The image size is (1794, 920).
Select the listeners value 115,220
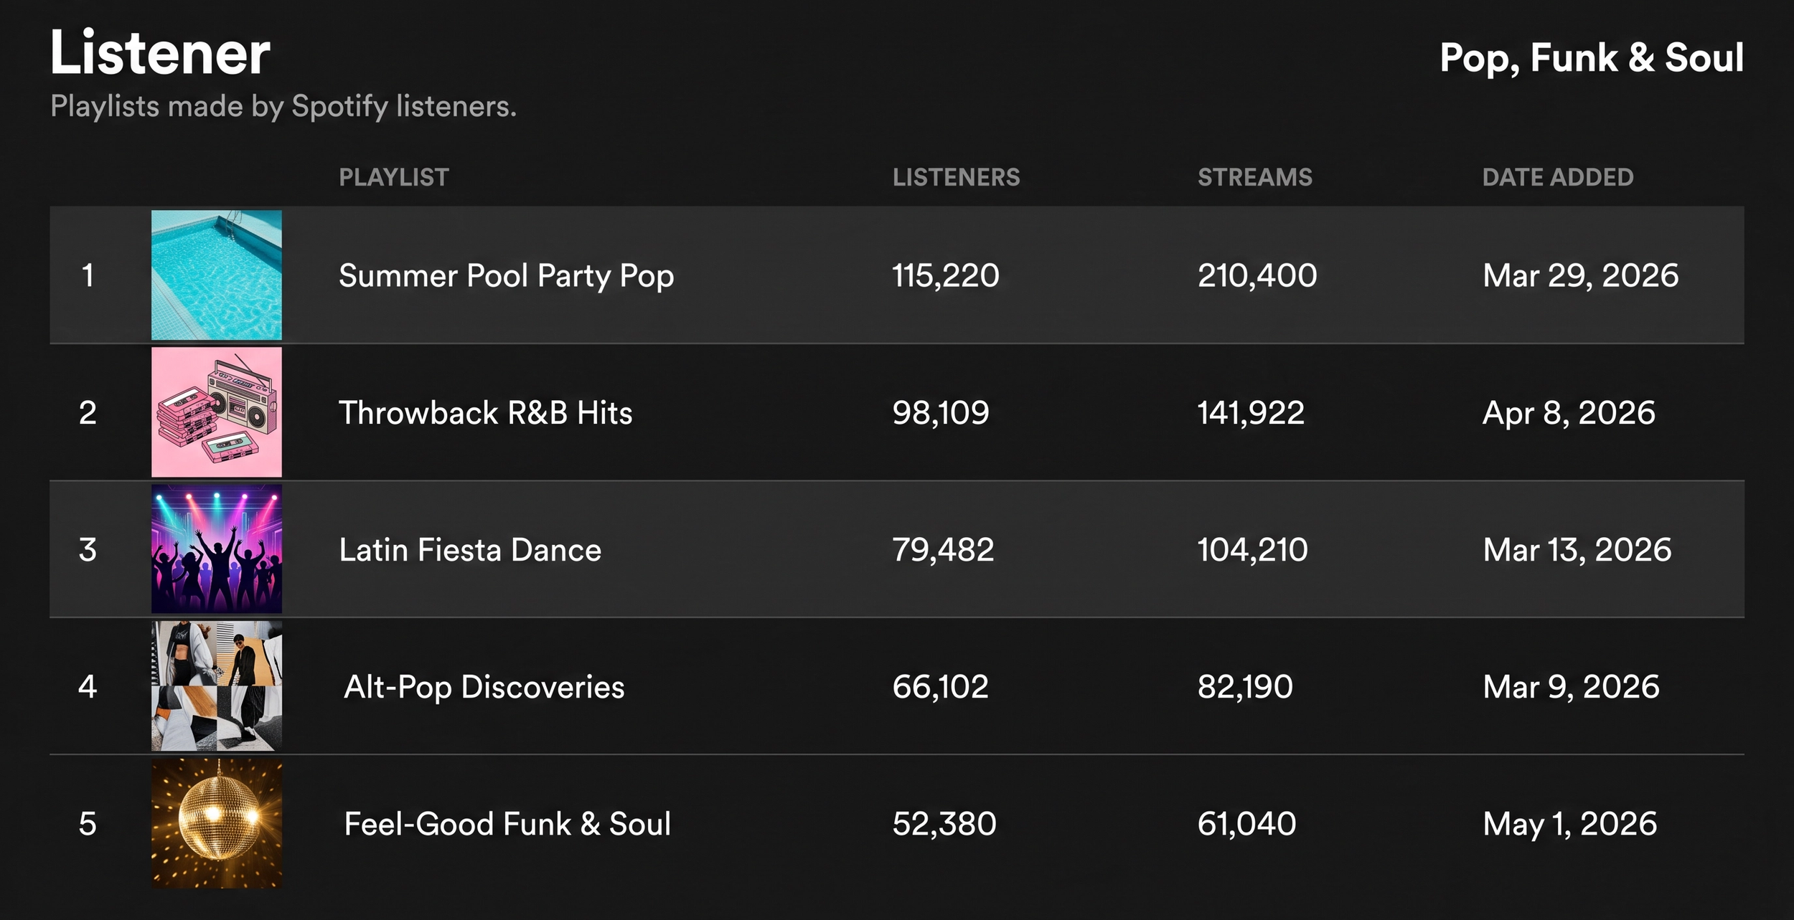tap(946, 276)
